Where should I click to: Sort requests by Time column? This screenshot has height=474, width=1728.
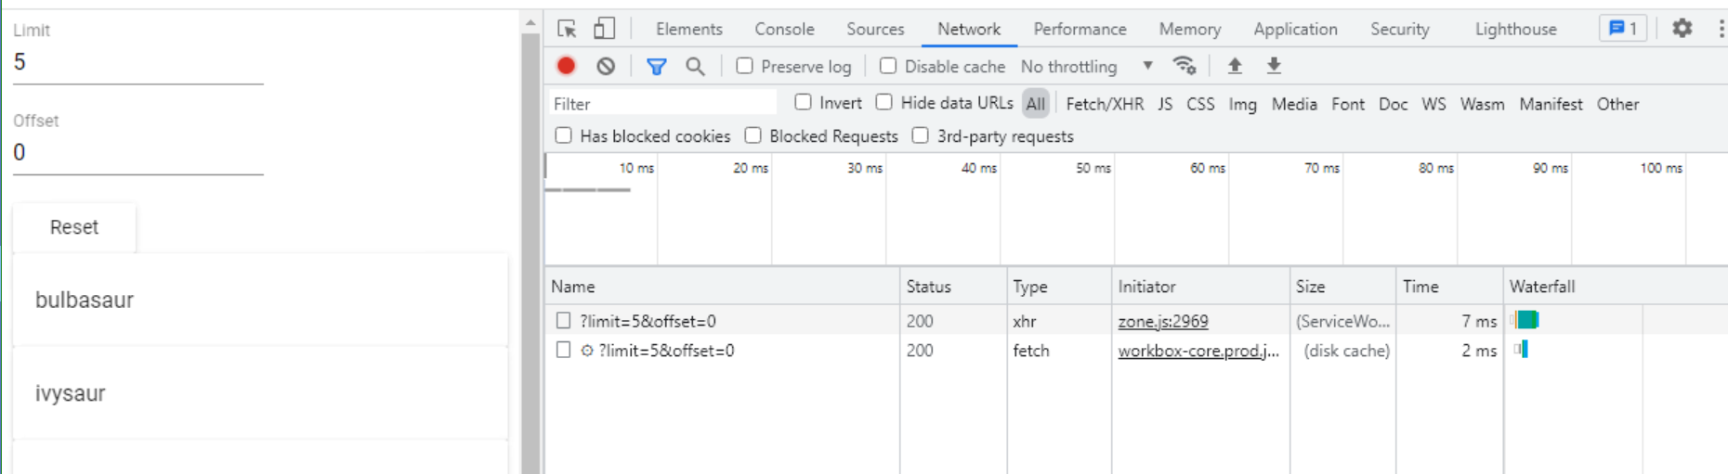1449,287
